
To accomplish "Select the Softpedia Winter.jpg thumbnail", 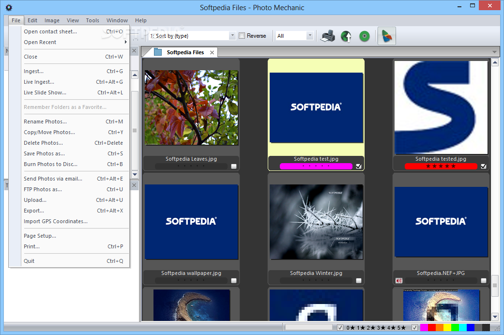I will (316, 222).
